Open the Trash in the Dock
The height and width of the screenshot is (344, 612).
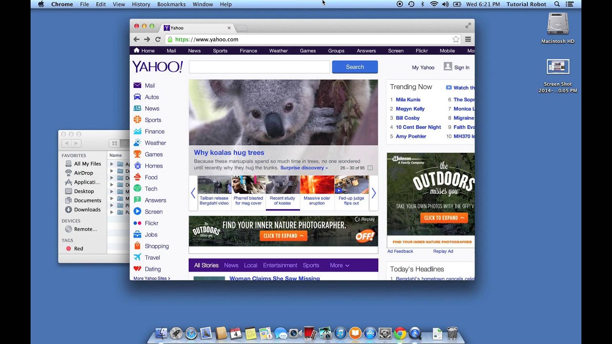pyautogui.click(x=452, y=333)
